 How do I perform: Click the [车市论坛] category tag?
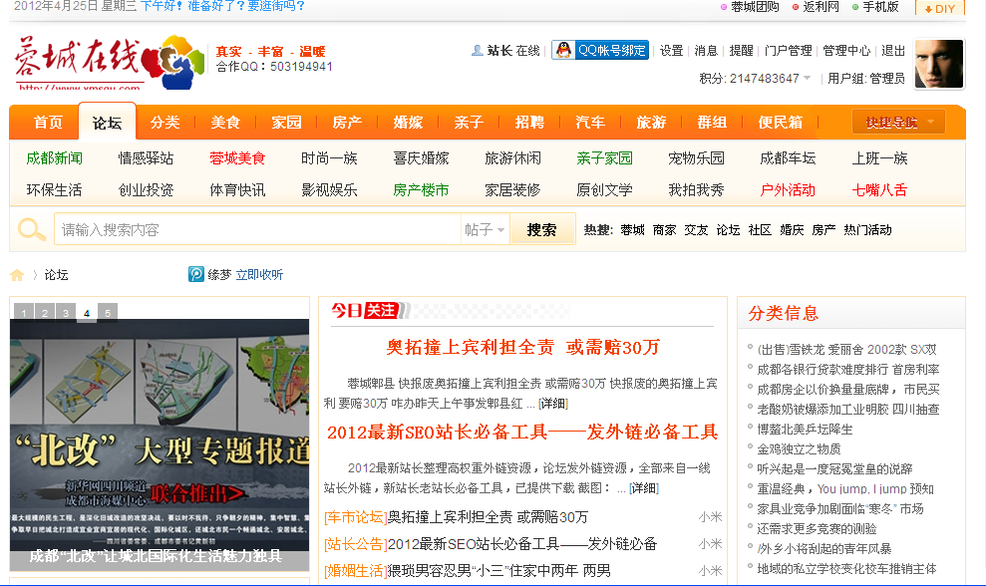pos(355,517)
